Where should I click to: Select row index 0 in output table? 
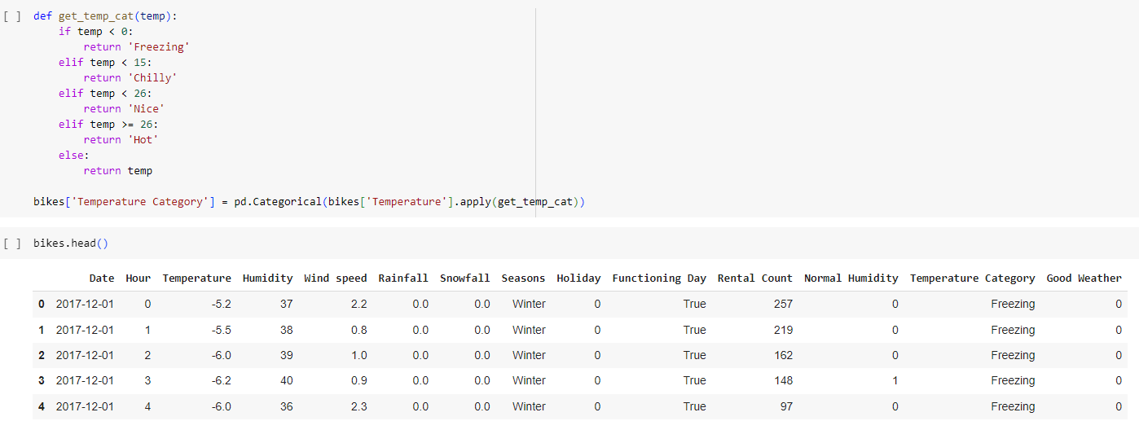[x=42, y=305]
